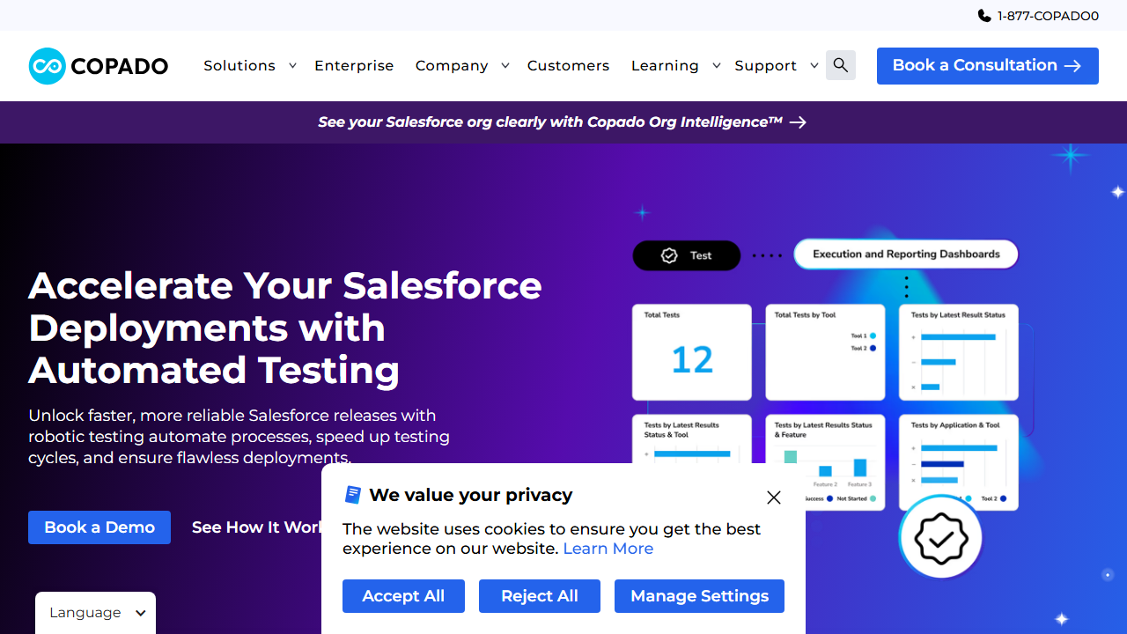Go to the Enterprise menu item
Viewport: 1127px width, 634px height.
(354, 66)
